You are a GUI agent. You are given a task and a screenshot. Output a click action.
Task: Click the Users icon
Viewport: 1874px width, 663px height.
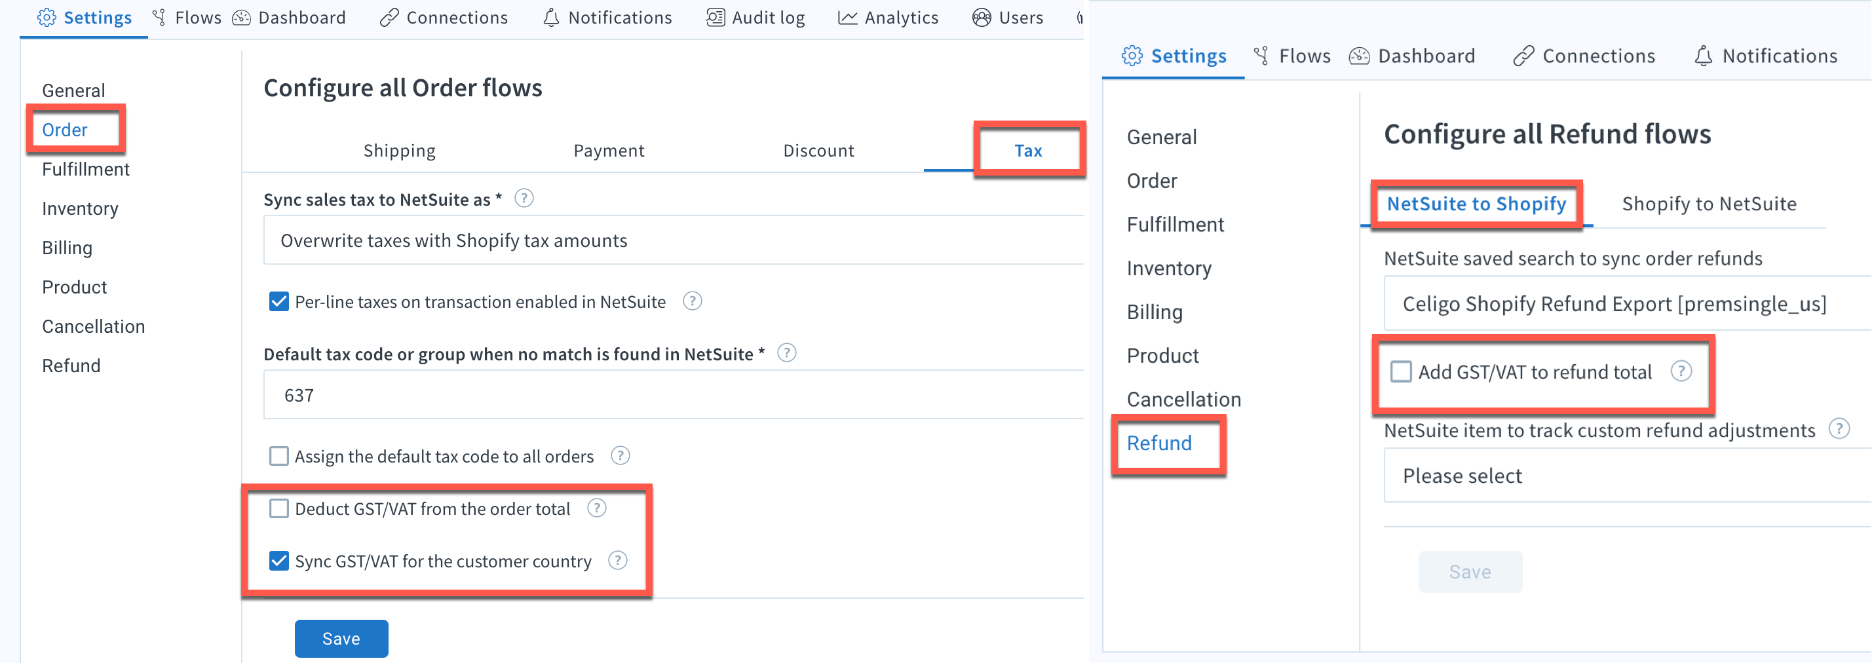982,18
